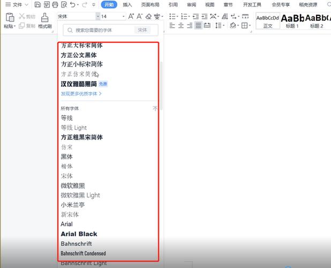Click the Chinese layout (文字排版) icon

coord(213,16)
